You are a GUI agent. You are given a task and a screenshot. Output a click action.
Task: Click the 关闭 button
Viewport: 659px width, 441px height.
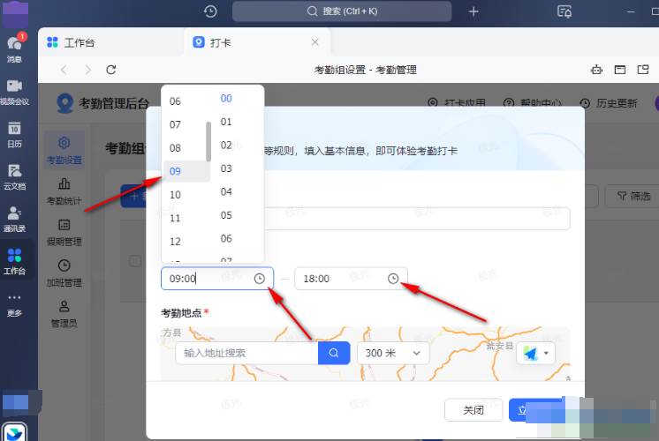pos(473,410)
